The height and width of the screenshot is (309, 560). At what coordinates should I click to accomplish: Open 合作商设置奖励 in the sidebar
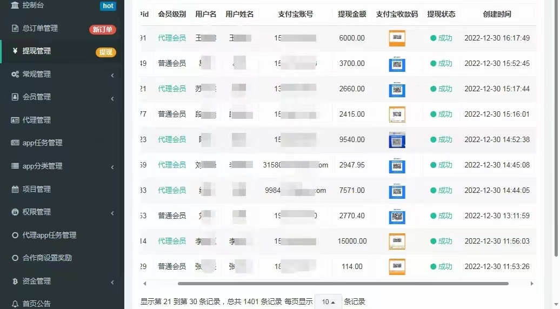pyautogui.click(x=47, y=258)
